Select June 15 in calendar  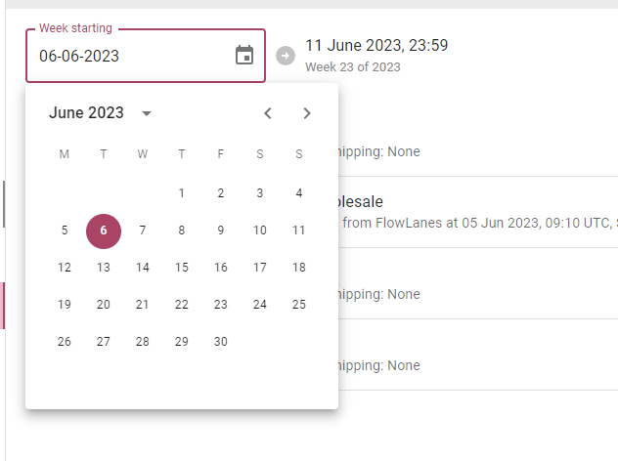point(182,268)
